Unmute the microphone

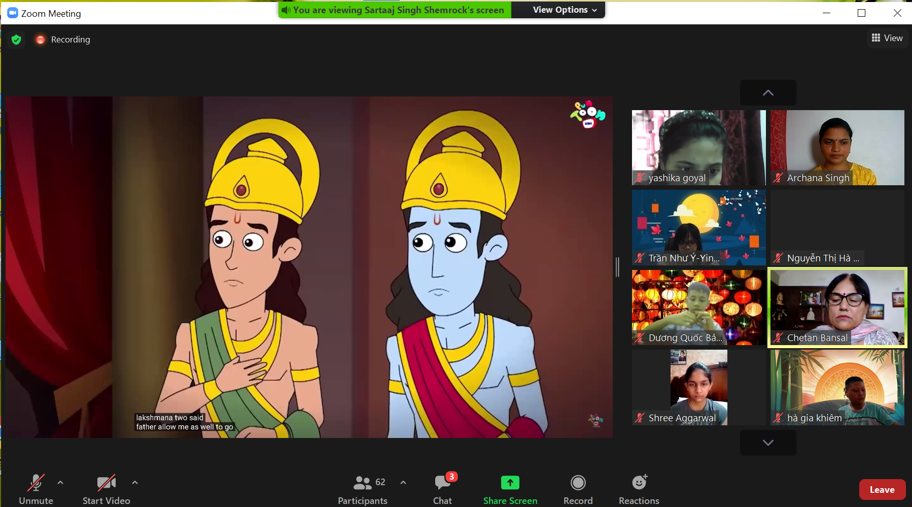[x=36, y=489]
